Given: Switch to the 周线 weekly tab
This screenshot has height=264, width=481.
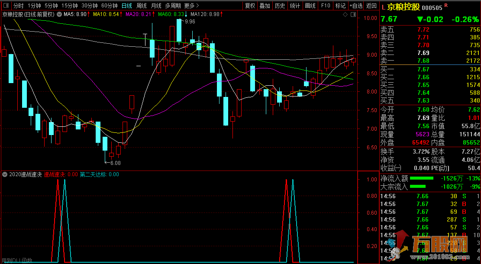Looking at the screenshot, I should click(142, 6).
